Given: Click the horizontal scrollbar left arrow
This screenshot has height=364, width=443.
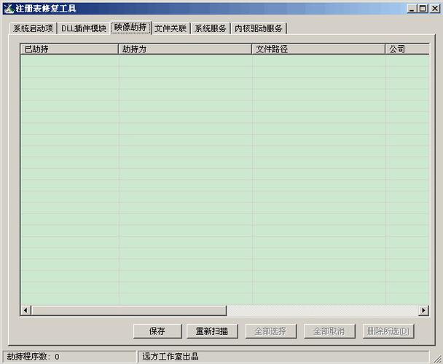Looking at the screenshot, I should point(26,311).
